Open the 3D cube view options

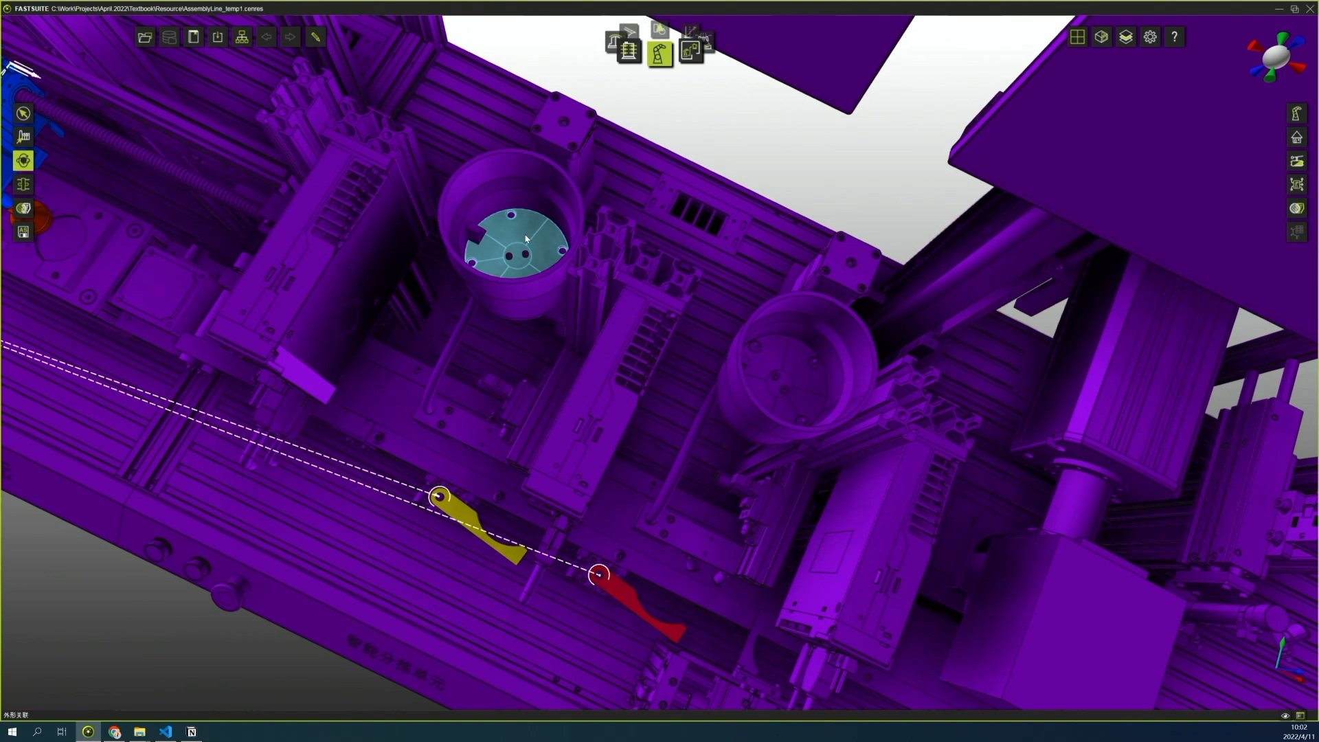[x=1101, y=37]
